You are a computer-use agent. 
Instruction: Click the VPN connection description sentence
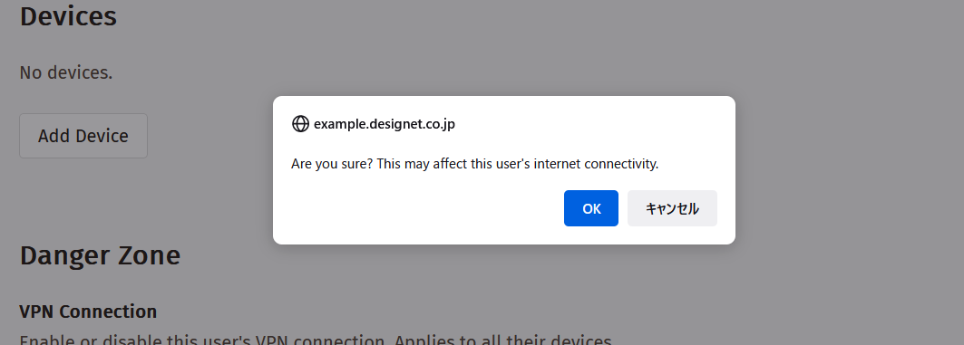(317, 340)
